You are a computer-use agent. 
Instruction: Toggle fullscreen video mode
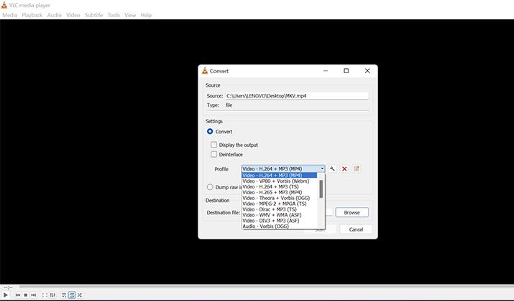point(45,295)
